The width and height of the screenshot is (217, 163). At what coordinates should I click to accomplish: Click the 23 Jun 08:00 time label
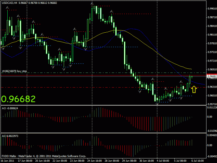pos(77,161)
